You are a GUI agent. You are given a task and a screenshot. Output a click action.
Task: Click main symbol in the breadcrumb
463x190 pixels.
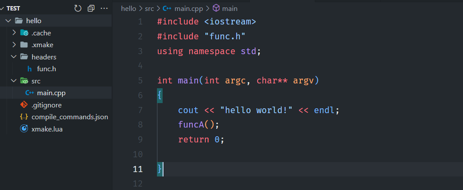click(x=230, y=9)
